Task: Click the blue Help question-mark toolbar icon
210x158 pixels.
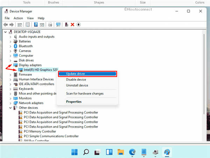Action: click(x=36, y=25)
